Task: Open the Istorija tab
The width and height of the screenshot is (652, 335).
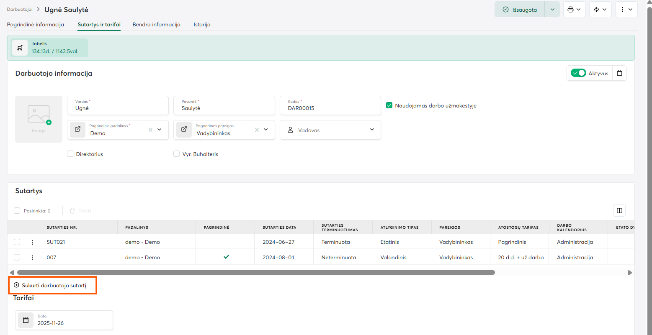Action: 202,25
